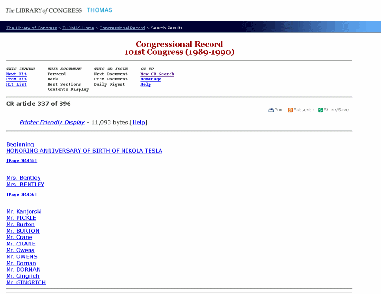
Task: Click the Print printer icon
Action: point(271,110)
